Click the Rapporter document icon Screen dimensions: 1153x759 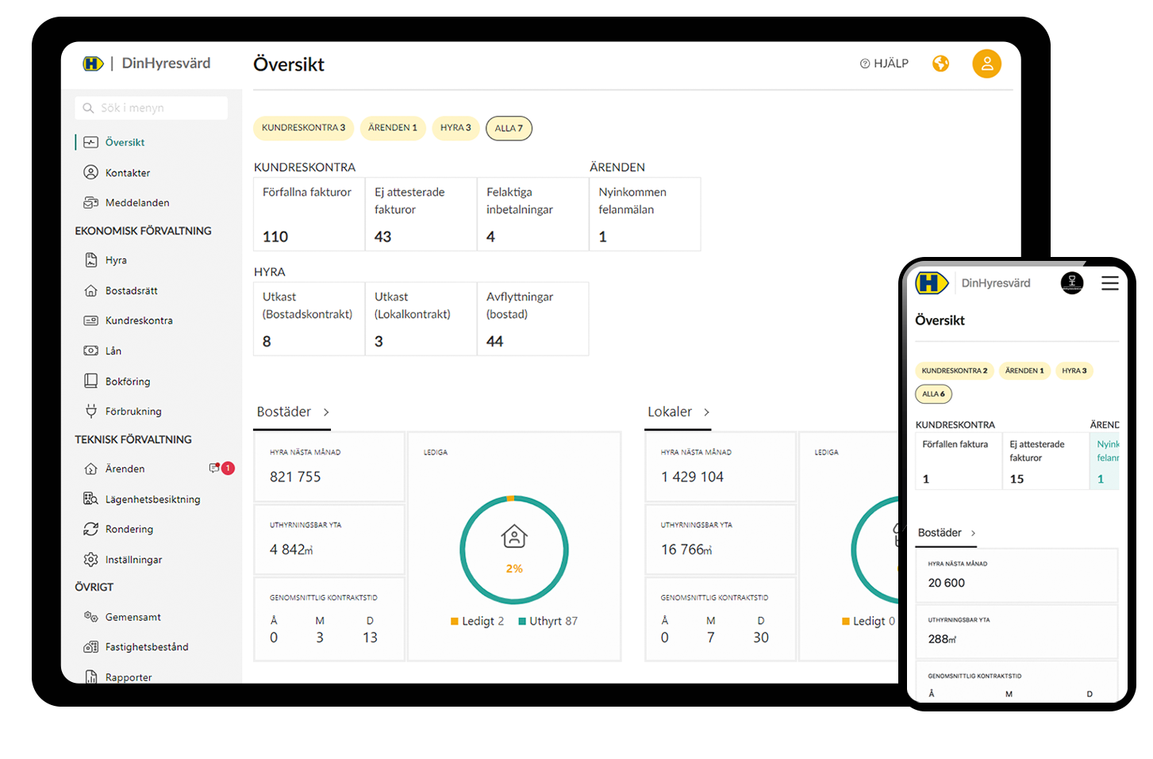(91, 677)
